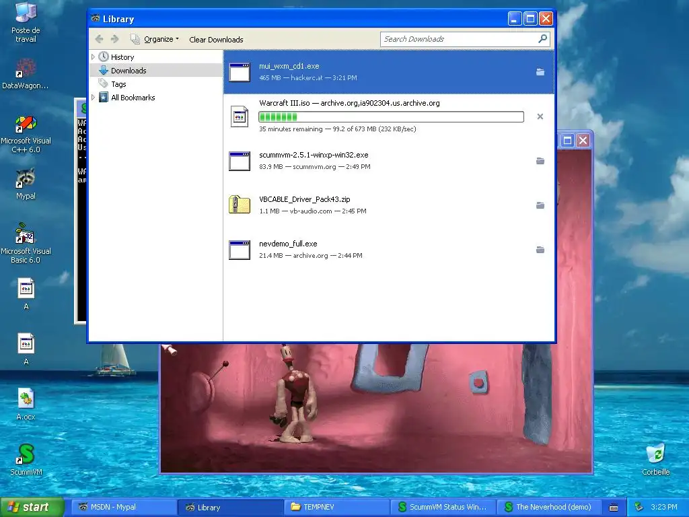Select scummvm-2.5.1-winxp-win32.exe file name
This screenshot has width=689, height=517.
tap(314, 155)
